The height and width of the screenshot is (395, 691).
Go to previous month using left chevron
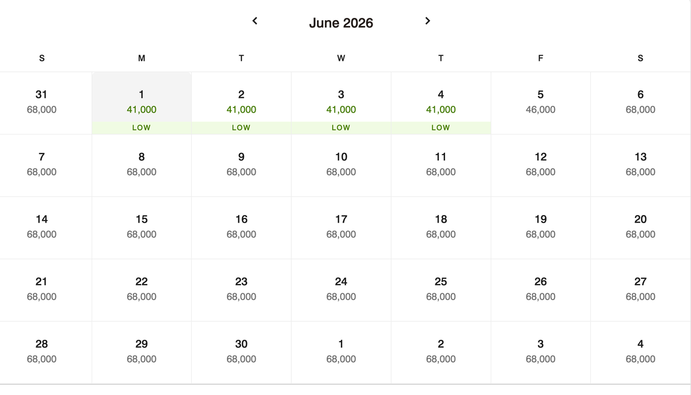point(255,21)
